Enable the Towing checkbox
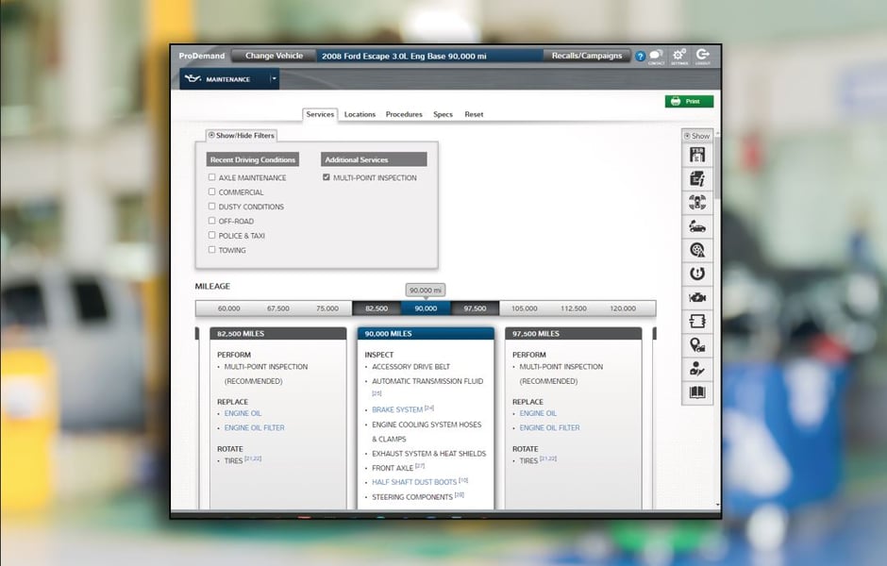This screenshot has width=887, height=566. (212, 250)
